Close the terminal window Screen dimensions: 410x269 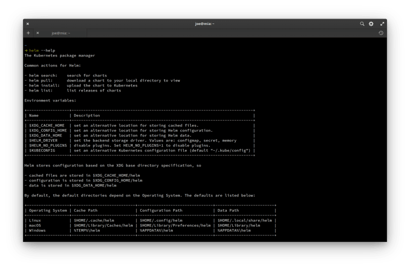[28, 24]
